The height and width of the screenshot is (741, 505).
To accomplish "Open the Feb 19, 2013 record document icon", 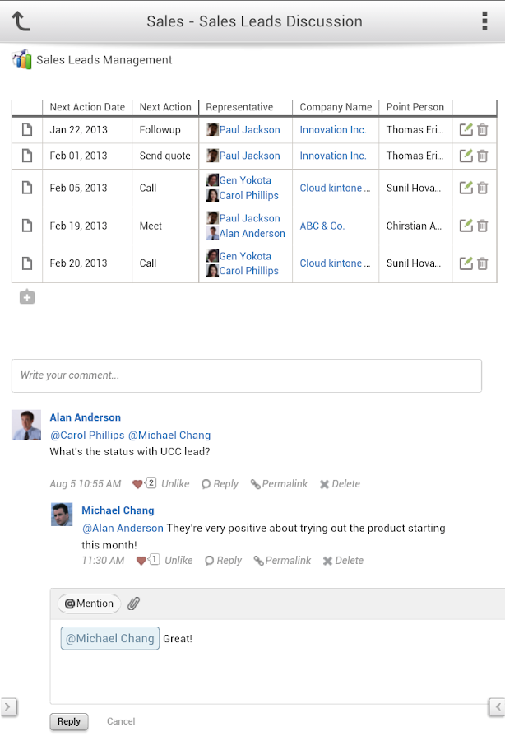I will 27,226.
